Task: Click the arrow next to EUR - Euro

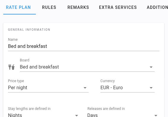Action: (151, 88)
